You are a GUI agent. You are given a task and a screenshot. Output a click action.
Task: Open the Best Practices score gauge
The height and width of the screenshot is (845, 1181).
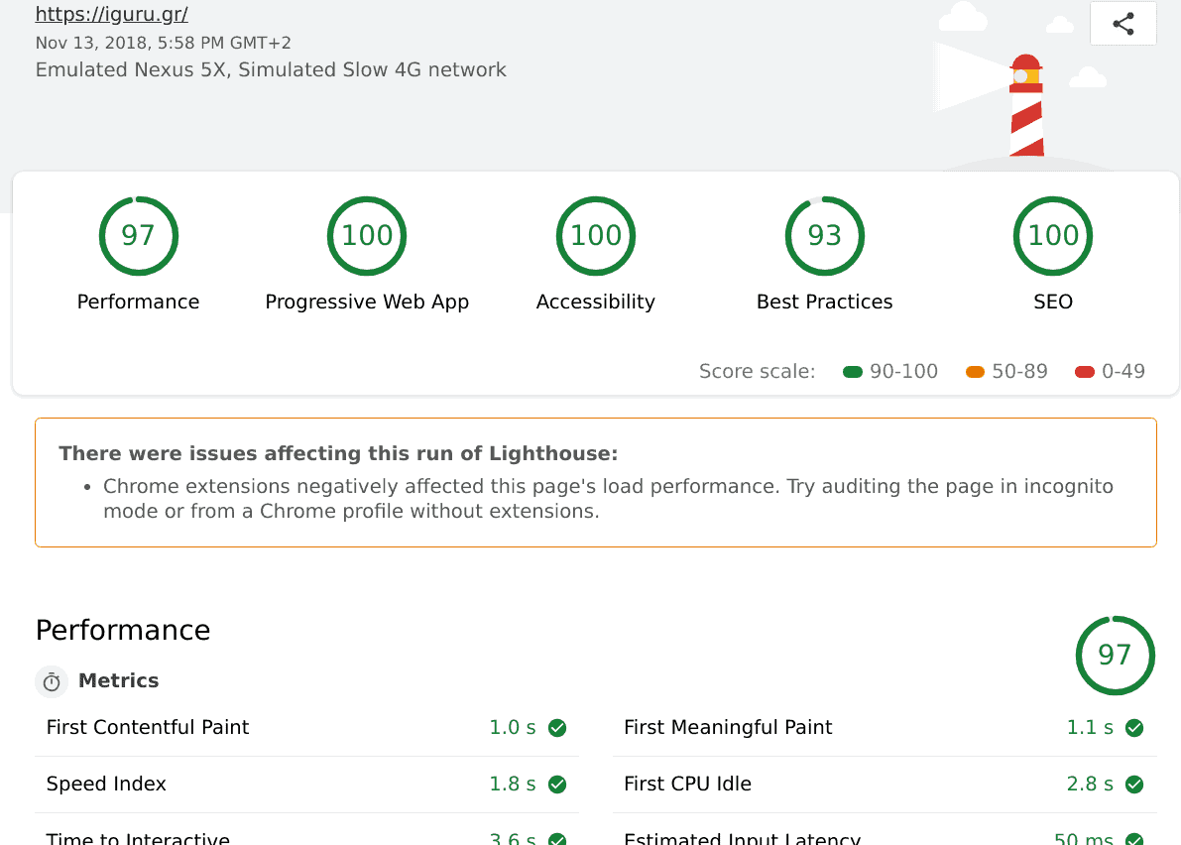point(824,236)
